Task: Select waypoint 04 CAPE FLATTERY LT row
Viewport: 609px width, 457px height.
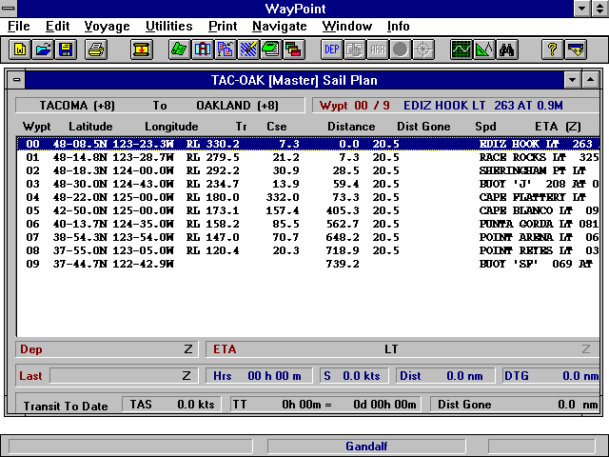Action: point(308,197)
